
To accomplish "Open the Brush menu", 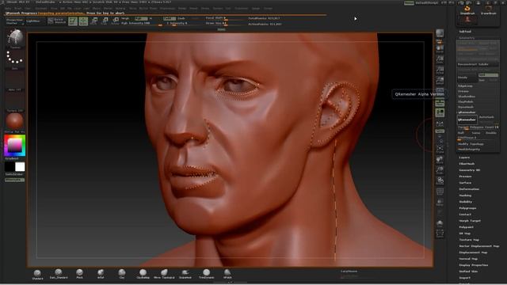I will (x=18, y=9).
